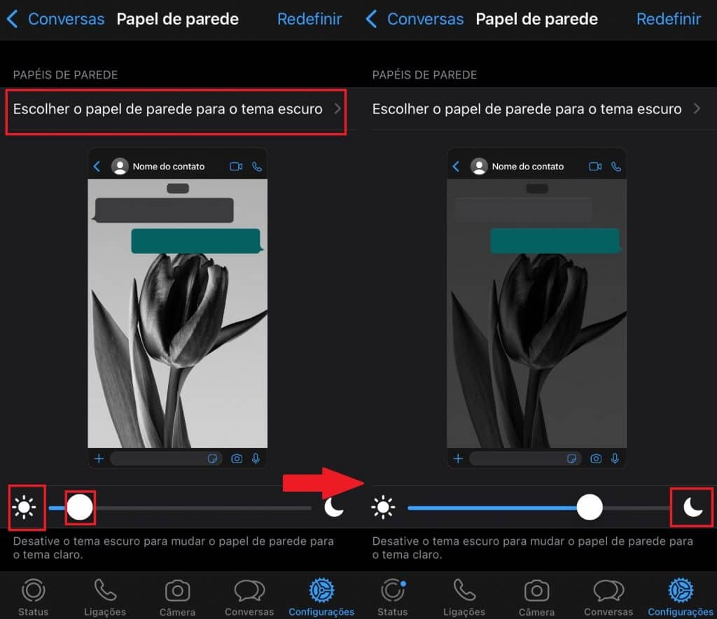The height and width of the screenshot is (619, 717).
Task: Open Câmera tab in left screen
Action: point(177,597)
